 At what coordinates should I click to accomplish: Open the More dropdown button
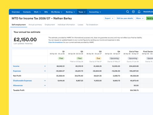click(x=140, y=18)
